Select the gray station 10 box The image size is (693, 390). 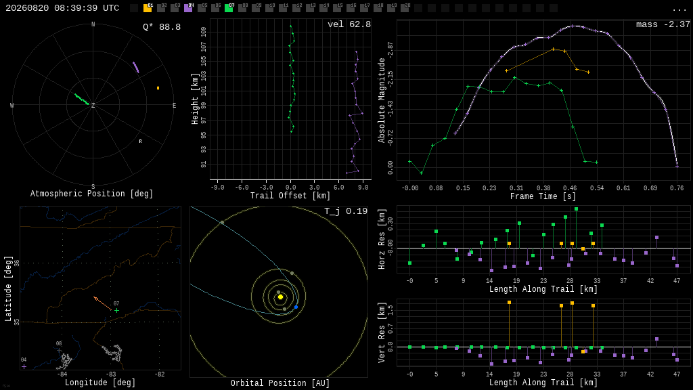[269, 8]
